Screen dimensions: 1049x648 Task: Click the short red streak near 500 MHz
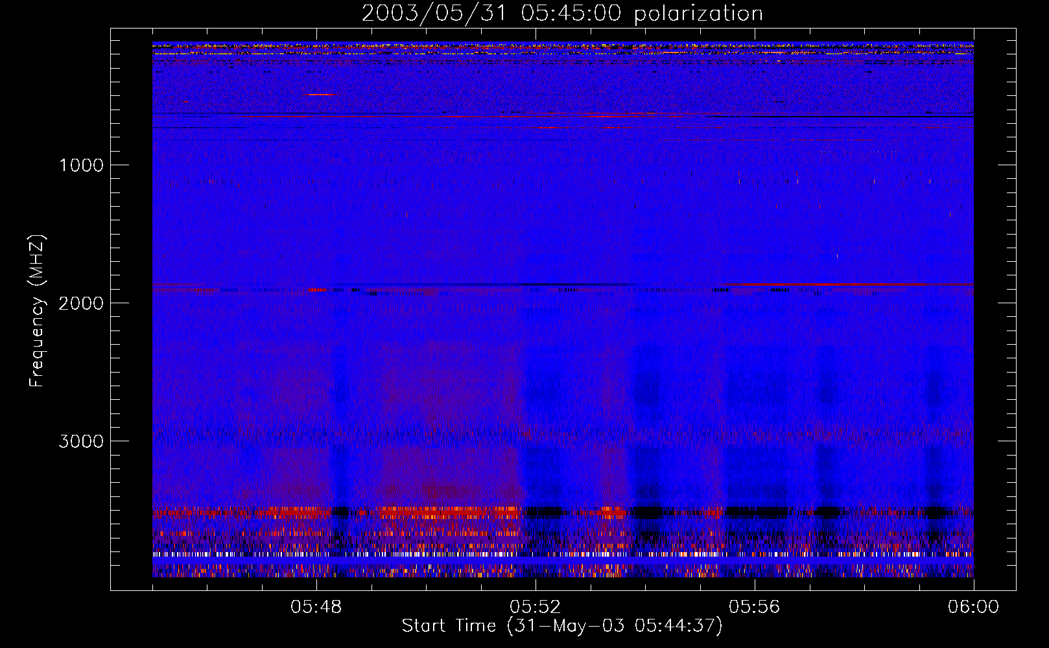321,95
